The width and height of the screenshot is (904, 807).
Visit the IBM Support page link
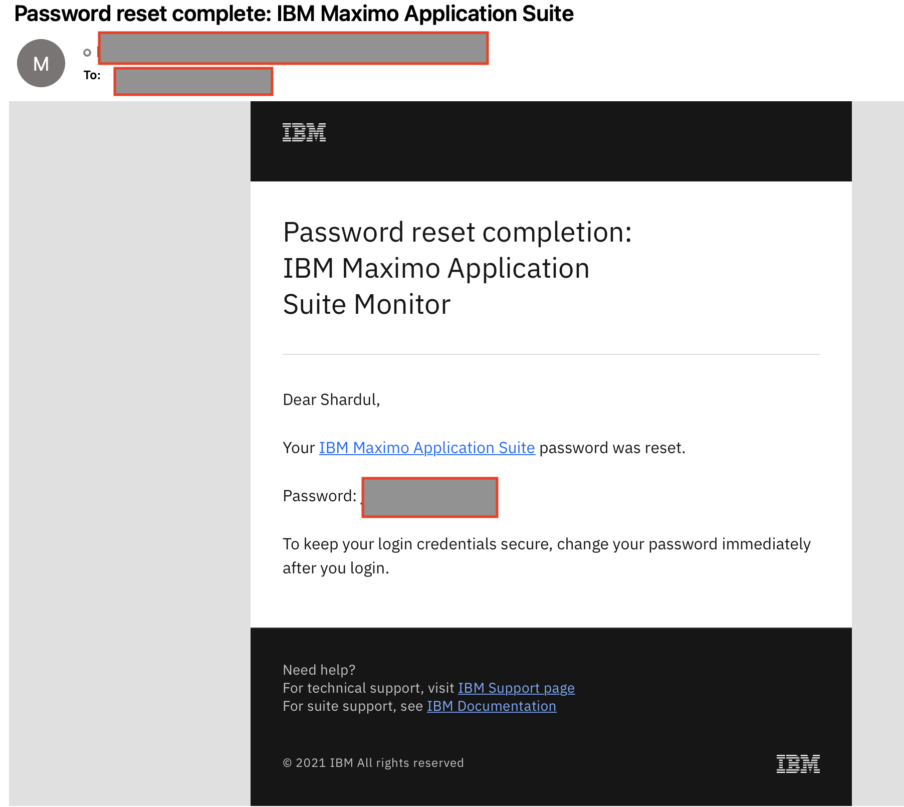[516, 688]
